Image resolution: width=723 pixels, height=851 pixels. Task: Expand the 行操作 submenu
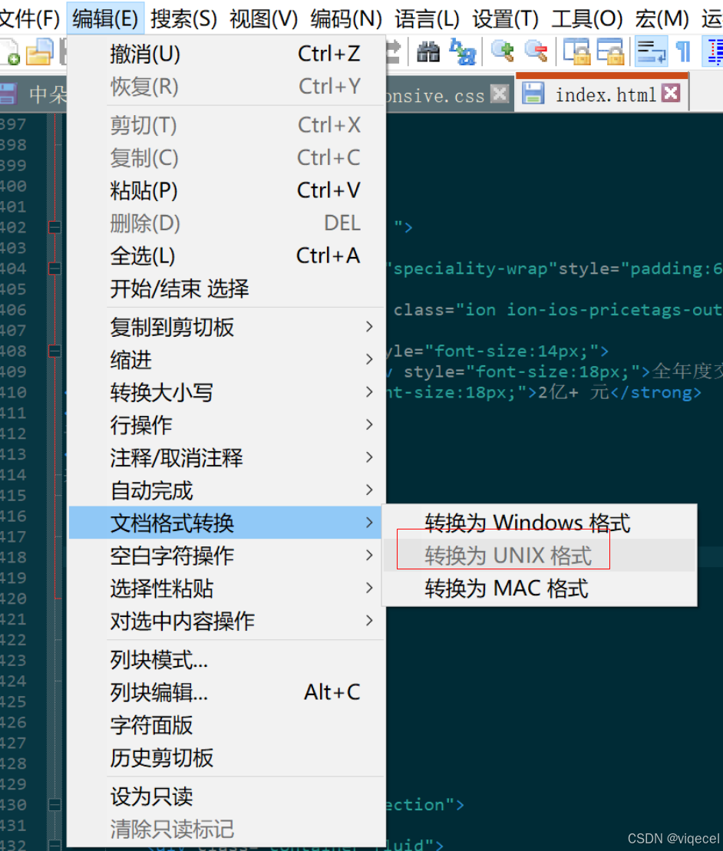227,424
